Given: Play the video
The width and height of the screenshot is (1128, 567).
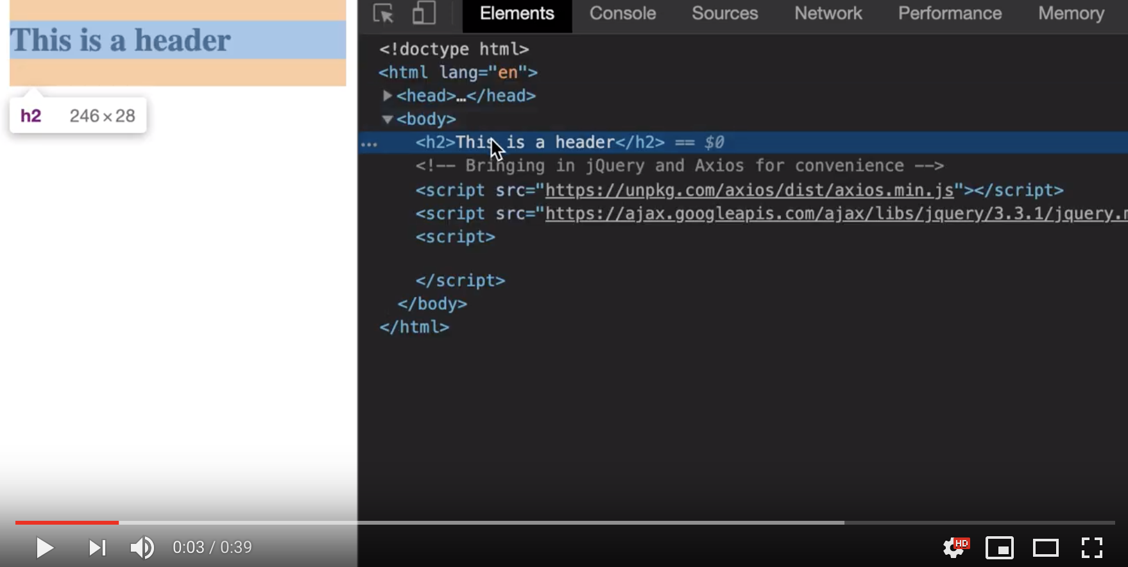Looking at the screenshot, I should coord(44,548).
